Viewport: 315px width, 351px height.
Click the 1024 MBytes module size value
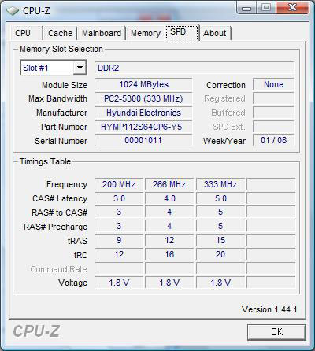143,84
